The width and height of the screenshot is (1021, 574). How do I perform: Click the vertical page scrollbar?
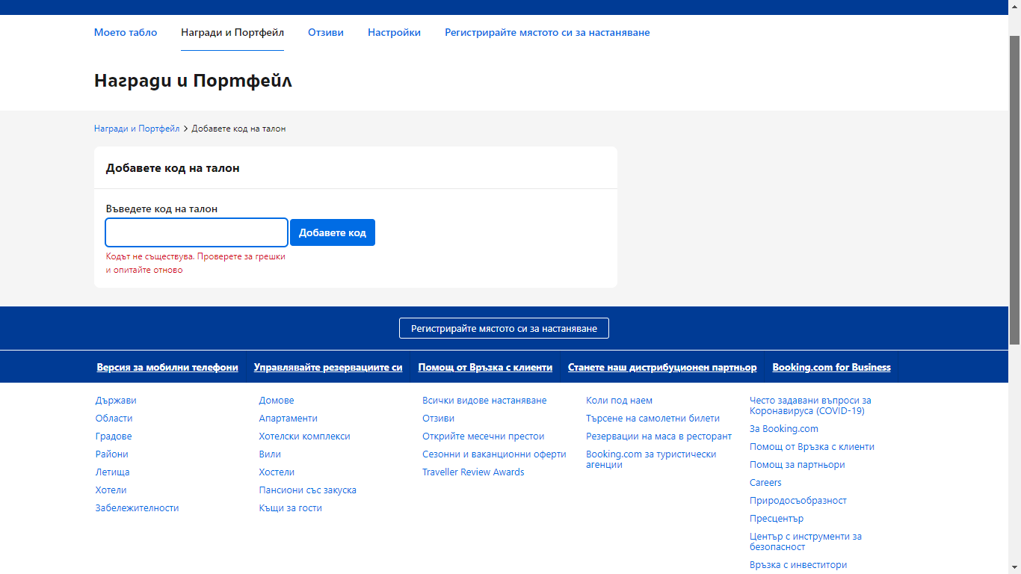1014,187
